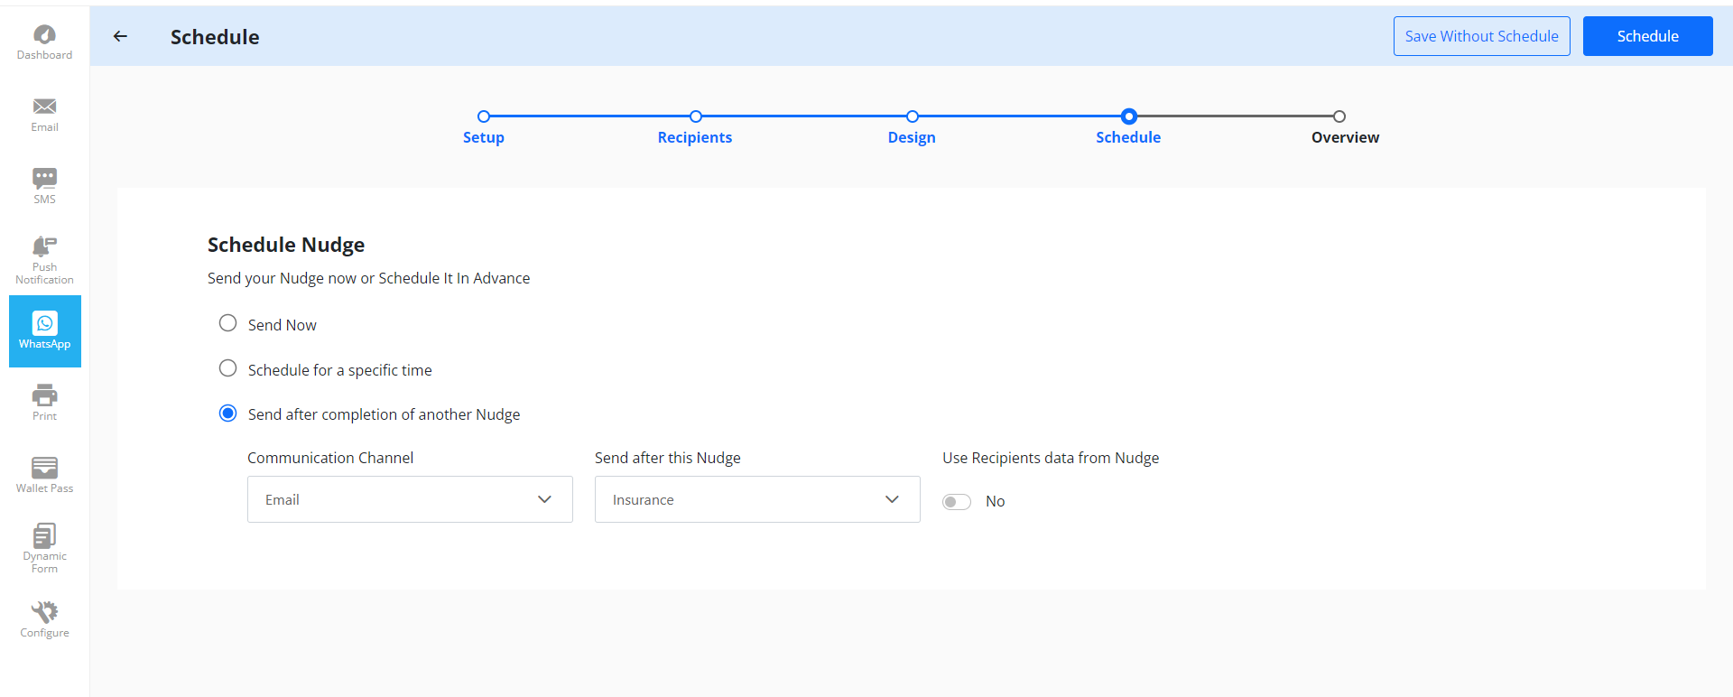Toggle Use Recipients data from Nudge switch
The height and width of the screenshot is (697, 1733).
pyautogui.click(x=957, y=502)
